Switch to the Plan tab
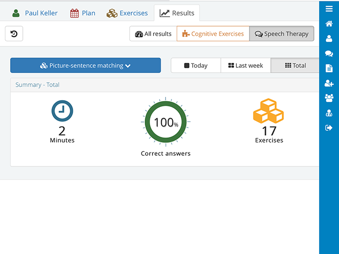Image resolution: width=339 pixels, height=254 pixels. (x=83, y=13)
